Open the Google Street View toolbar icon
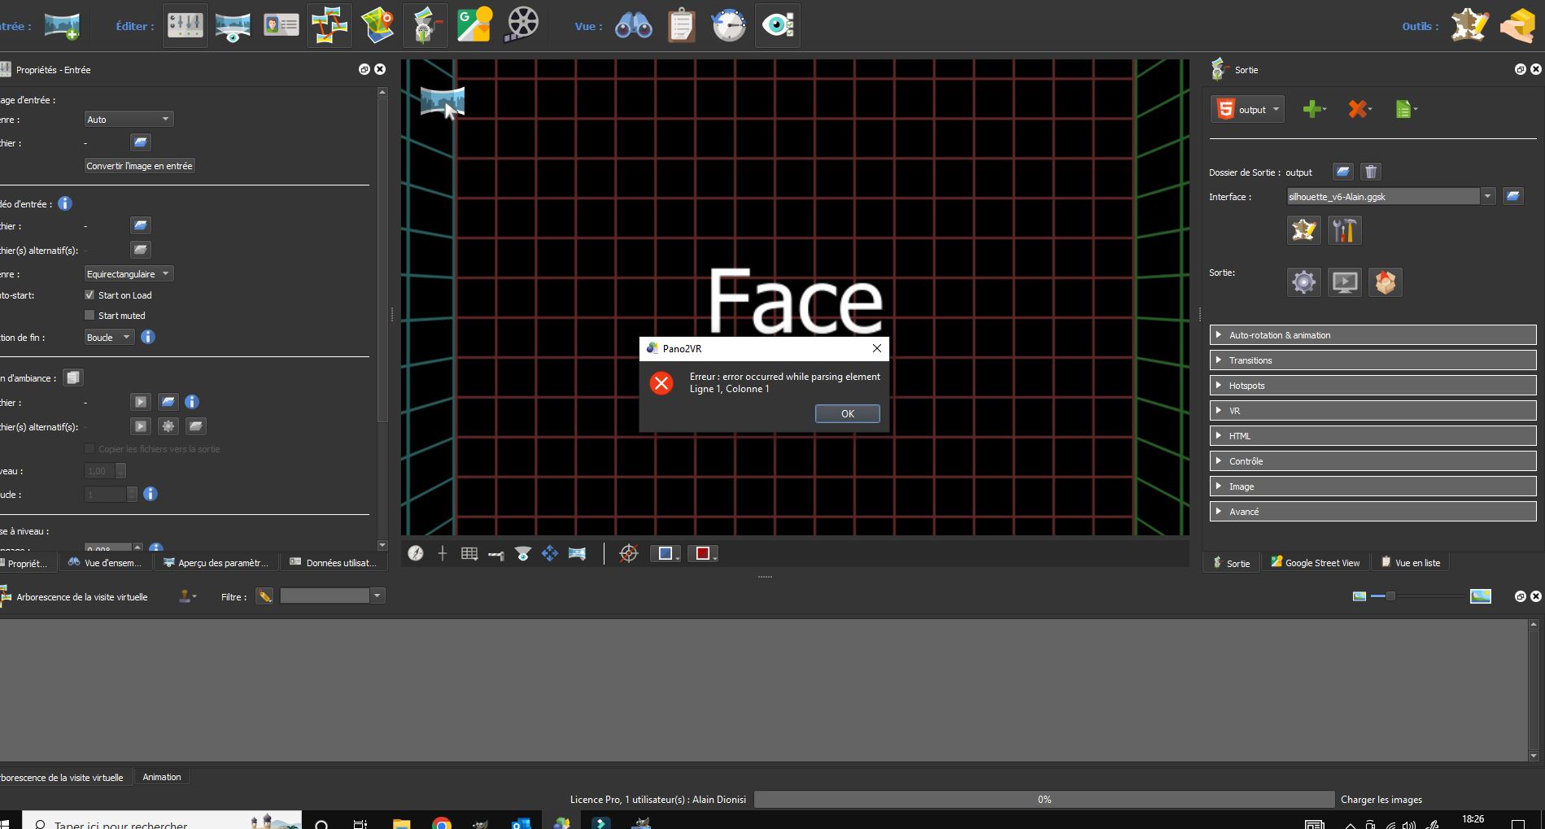Image resolution: width=1545 pixels, height=829 pixels. 474,25
